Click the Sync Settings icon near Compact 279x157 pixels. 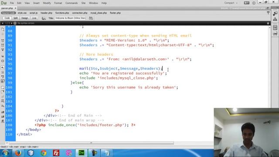(247, 3)
